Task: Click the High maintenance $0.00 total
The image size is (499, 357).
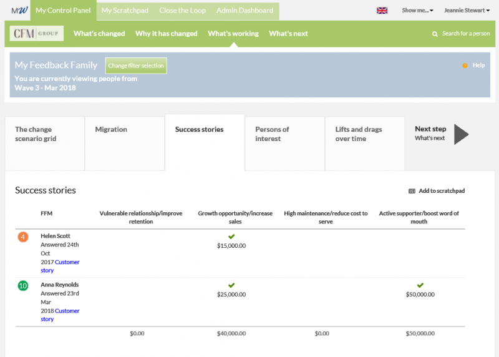Action: 322,334
